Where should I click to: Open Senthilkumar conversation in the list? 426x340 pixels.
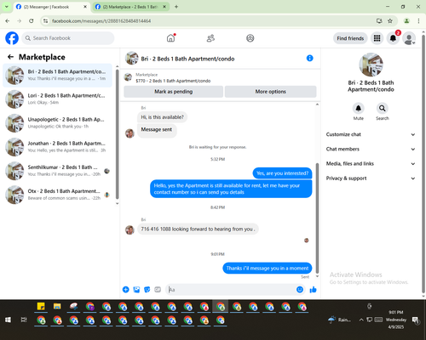58,171
